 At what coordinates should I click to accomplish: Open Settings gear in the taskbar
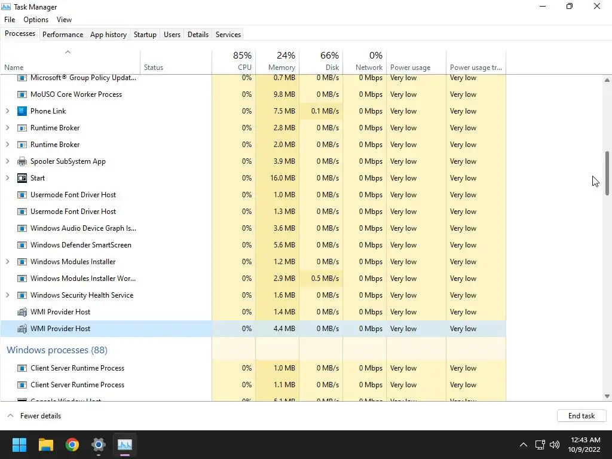99,445
